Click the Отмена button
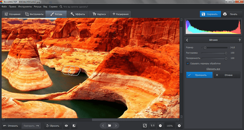Viewport: 244px width, 130px height. click(227, 75)
